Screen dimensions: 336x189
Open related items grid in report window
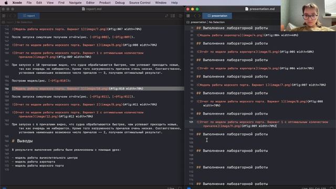coord(4,16)
